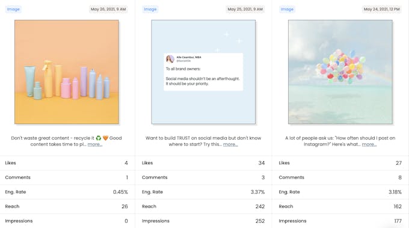Click the date 'May 24, 2021, 12 PM'

point(381,9)
